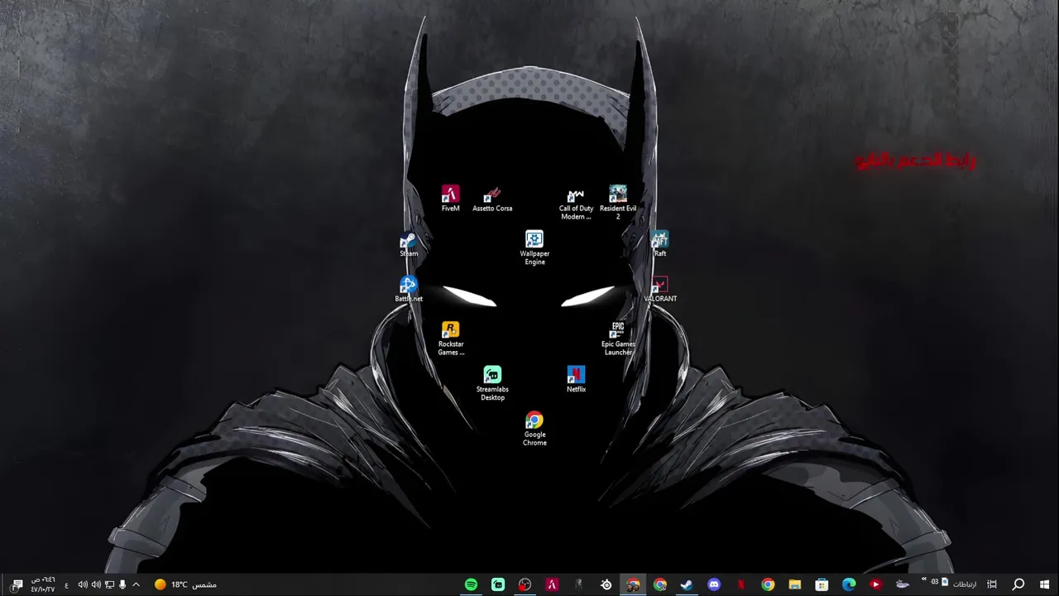Screen dimensions: 1059x596
Task: Select the Netflix icon on the desktop
Action: [x=576, y=380]
